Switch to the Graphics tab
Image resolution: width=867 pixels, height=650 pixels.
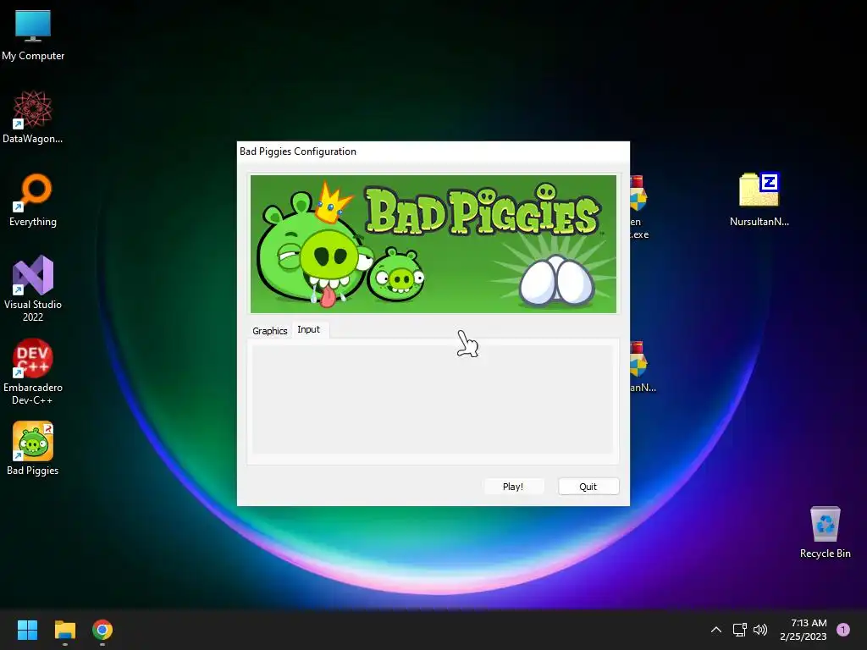270,331
